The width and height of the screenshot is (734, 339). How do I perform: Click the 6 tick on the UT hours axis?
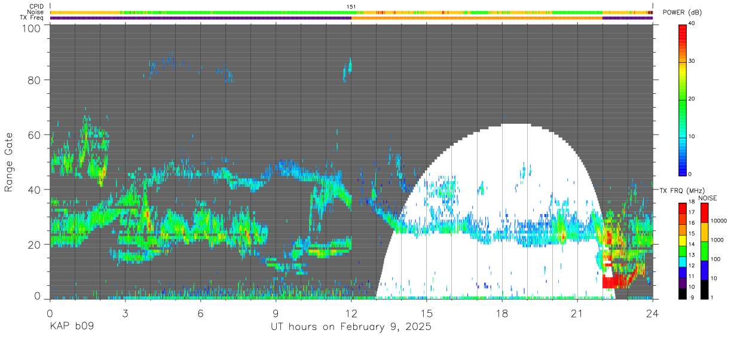[201, 313]
